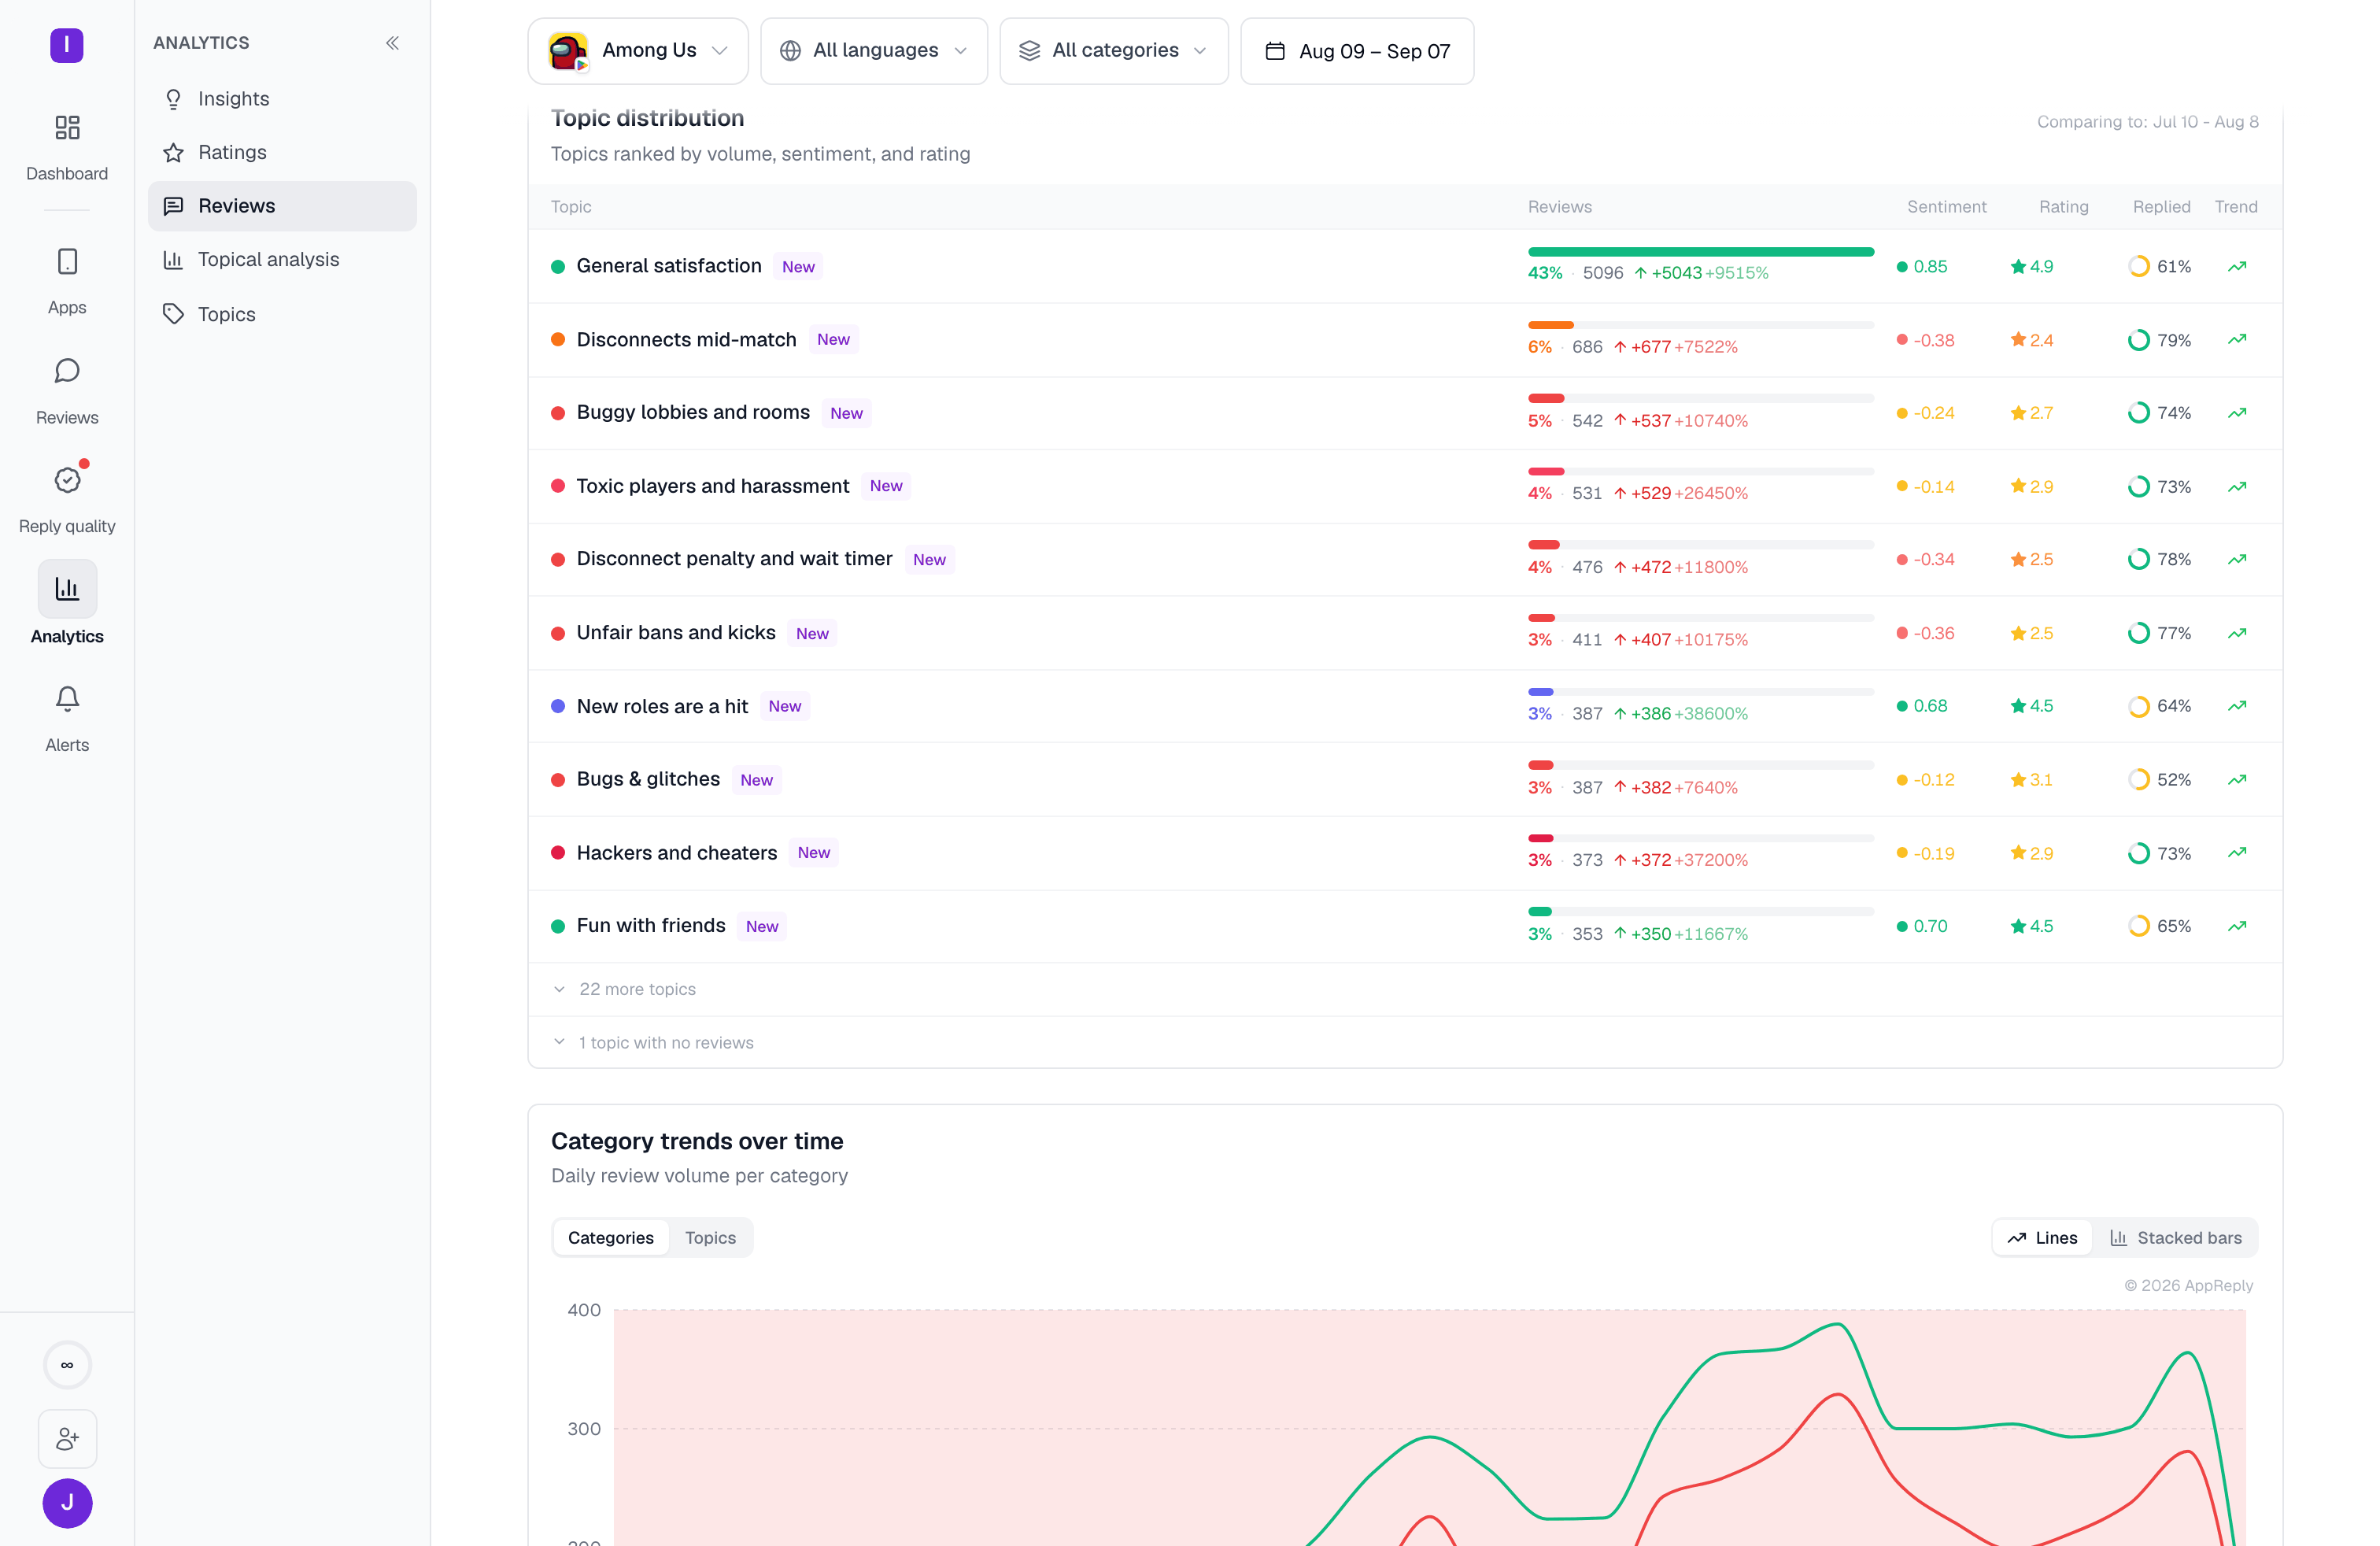The height and width of the screenshot is (1546, 2380).
Task: Click the trend arrow for Fun with friends
Action: coord(2237,926)
